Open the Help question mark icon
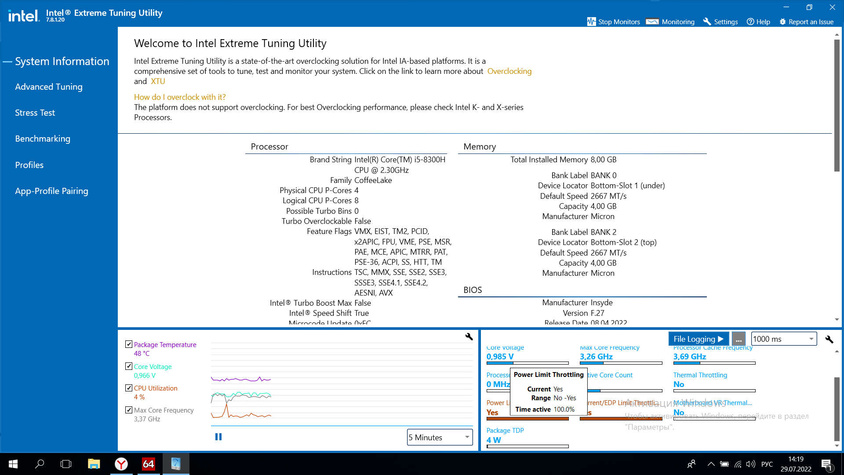 [x=750, y=22]
